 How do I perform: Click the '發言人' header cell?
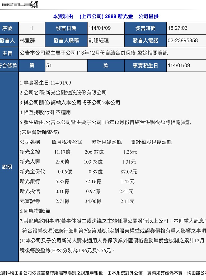tap(9, 41)
